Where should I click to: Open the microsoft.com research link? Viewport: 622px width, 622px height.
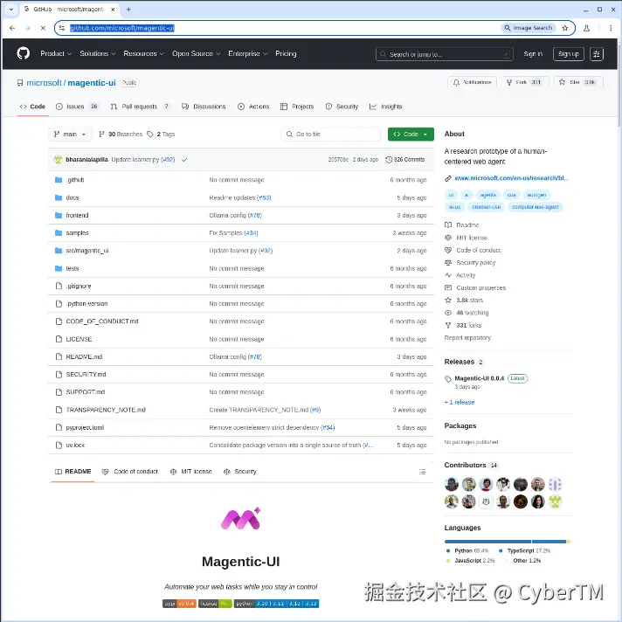coord(511,178)
